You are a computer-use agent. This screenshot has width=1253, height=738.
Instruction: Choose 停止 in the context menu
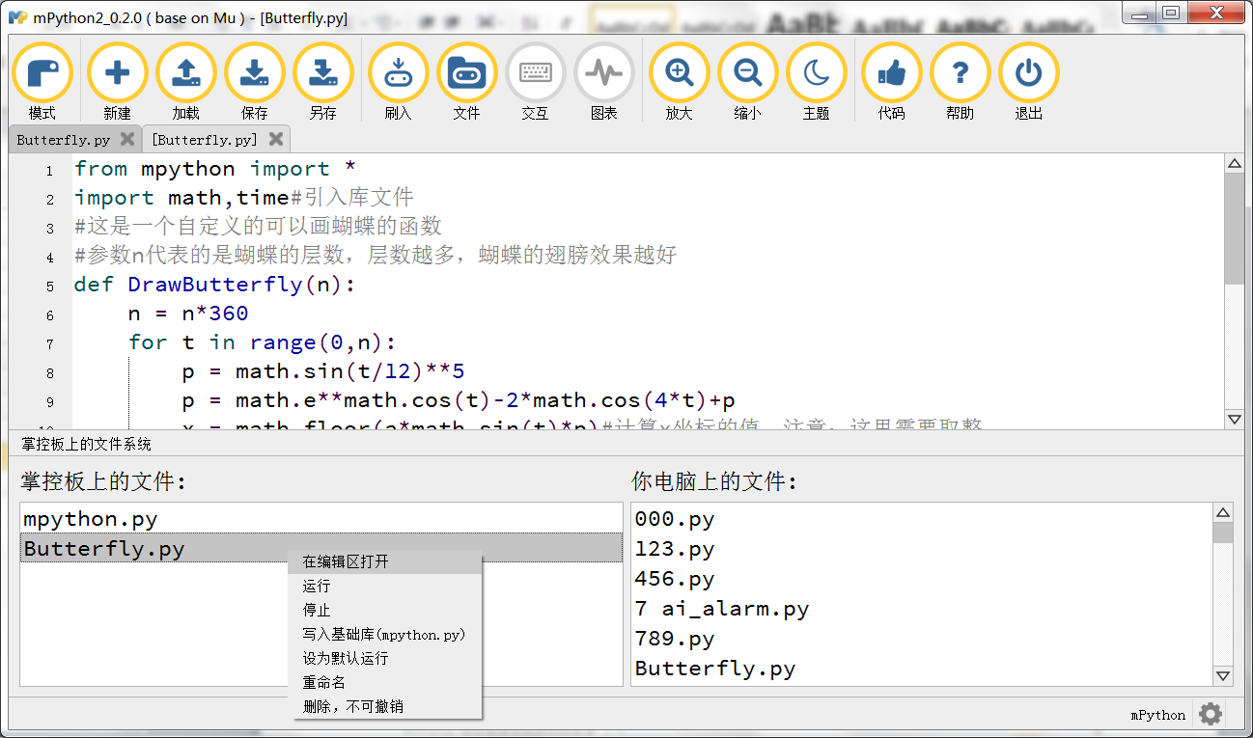(x=384, y=610)
